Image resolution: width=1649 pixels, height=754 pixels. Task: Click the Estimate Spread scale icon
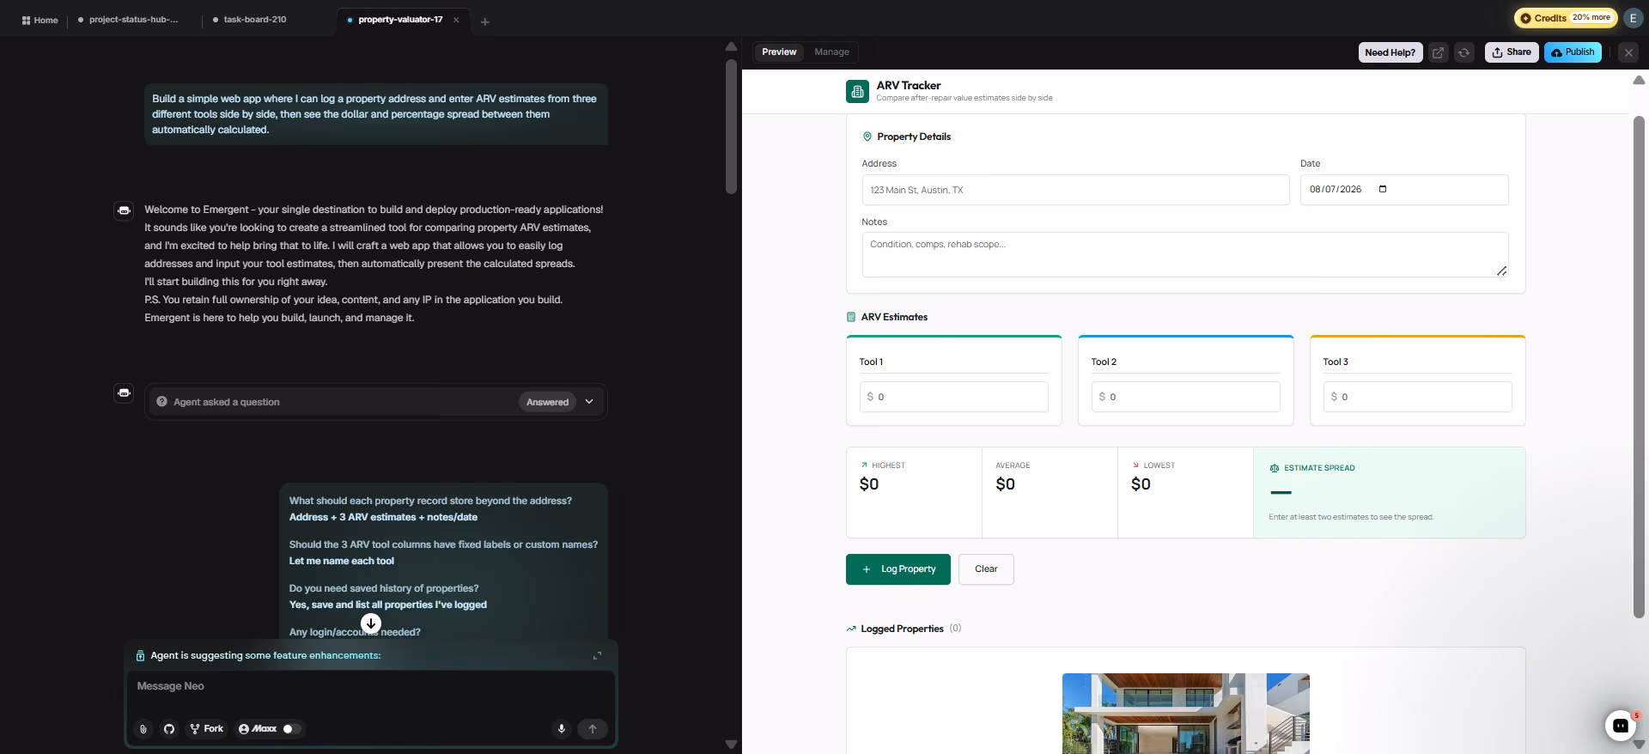[x=1274, y=468]
